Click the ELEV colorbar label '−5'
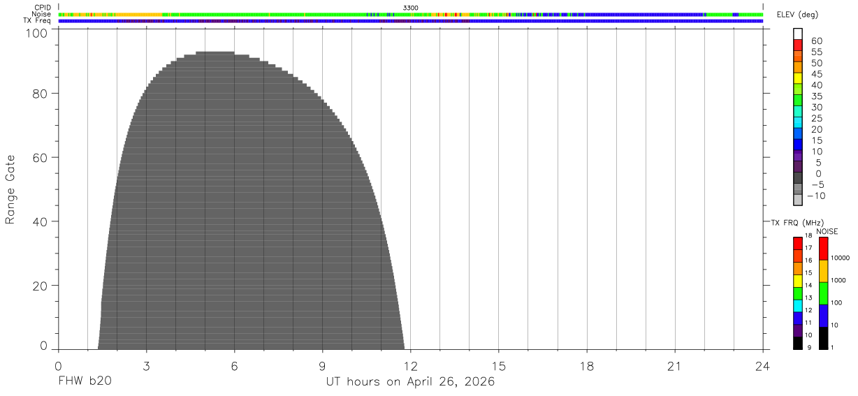The width and height of the screenshot is (858, 396). point(817,184)
